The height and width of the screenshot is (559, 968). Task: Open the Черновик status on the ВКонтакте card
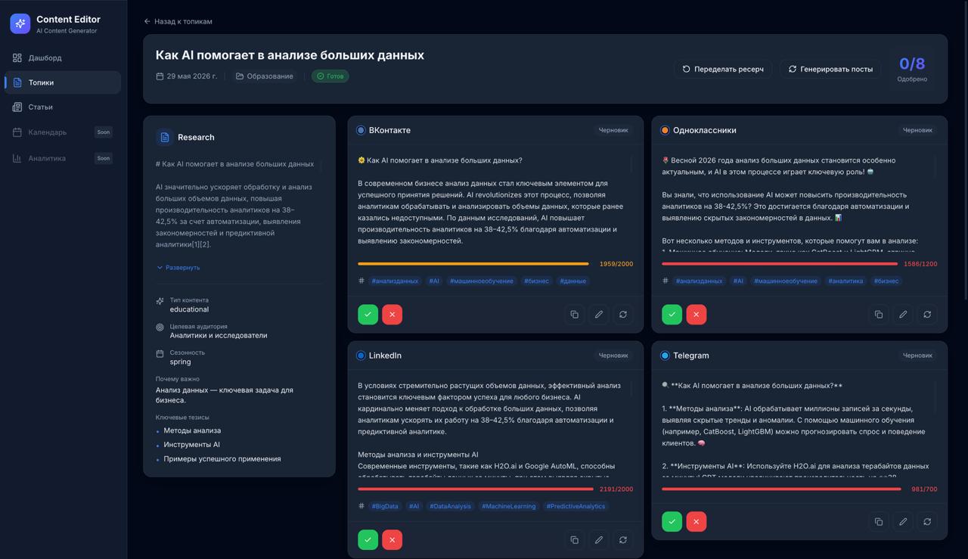point(613,130)
